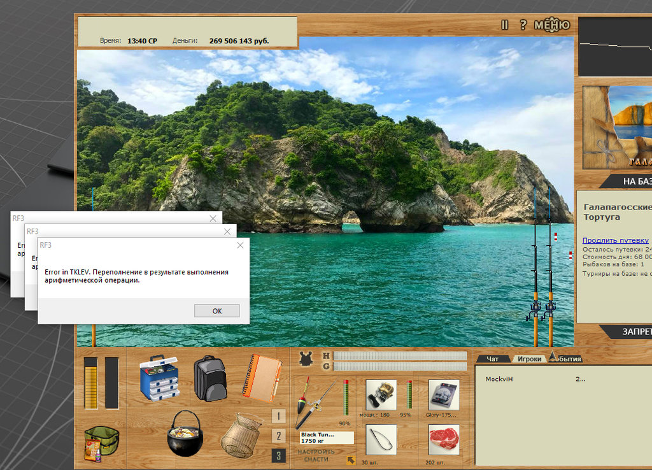Select the fishing reel item

click(381, 395)
